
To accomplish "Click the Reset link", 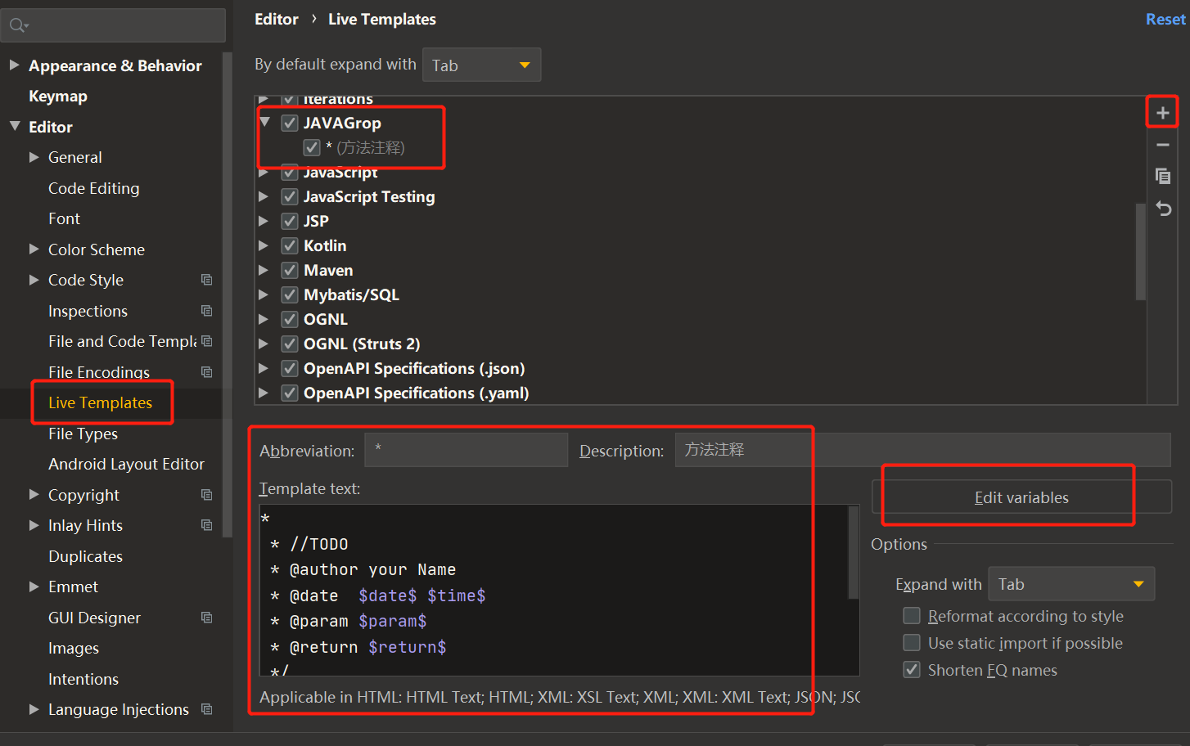I will (x=1165, y=19).
